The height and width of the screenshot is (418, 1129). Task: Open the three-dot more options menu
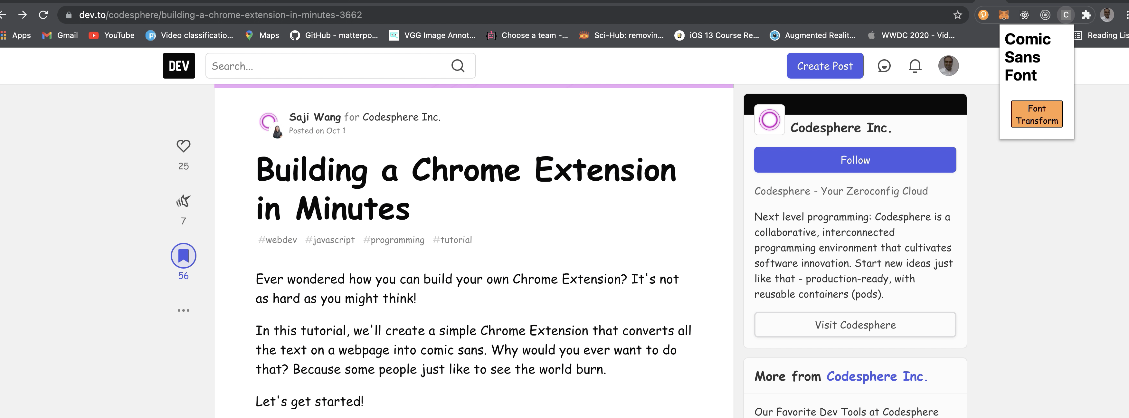click(x=183, y=310)
